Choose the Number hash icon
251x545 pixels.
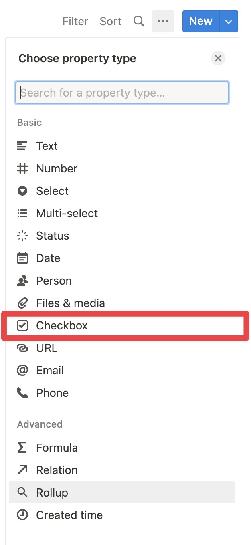pos(22,169)
